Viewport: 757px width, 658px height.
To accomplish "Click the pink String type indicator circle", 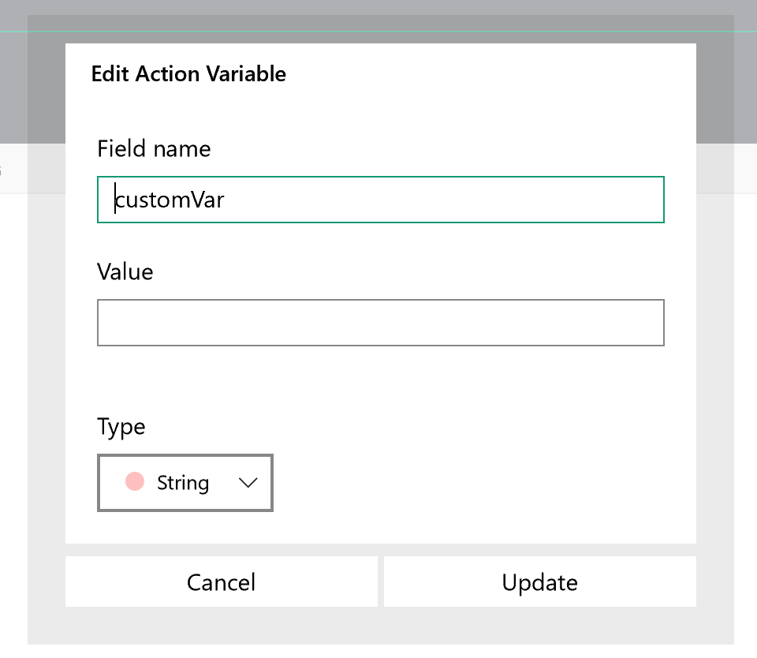I will 135,481.
